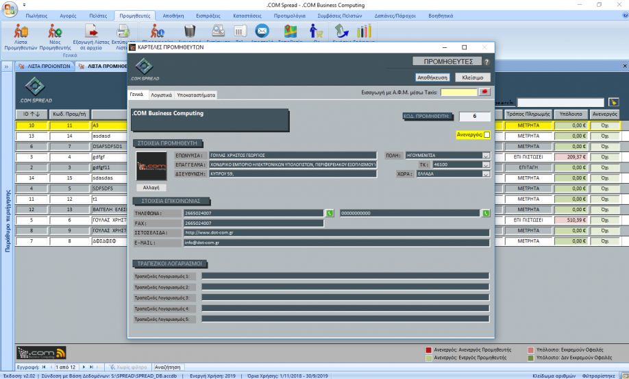This screenshot has width=629, height=379.
Task: Click the Κλείδωμα αριθμών status bar entry
Action: coord(554,376)
